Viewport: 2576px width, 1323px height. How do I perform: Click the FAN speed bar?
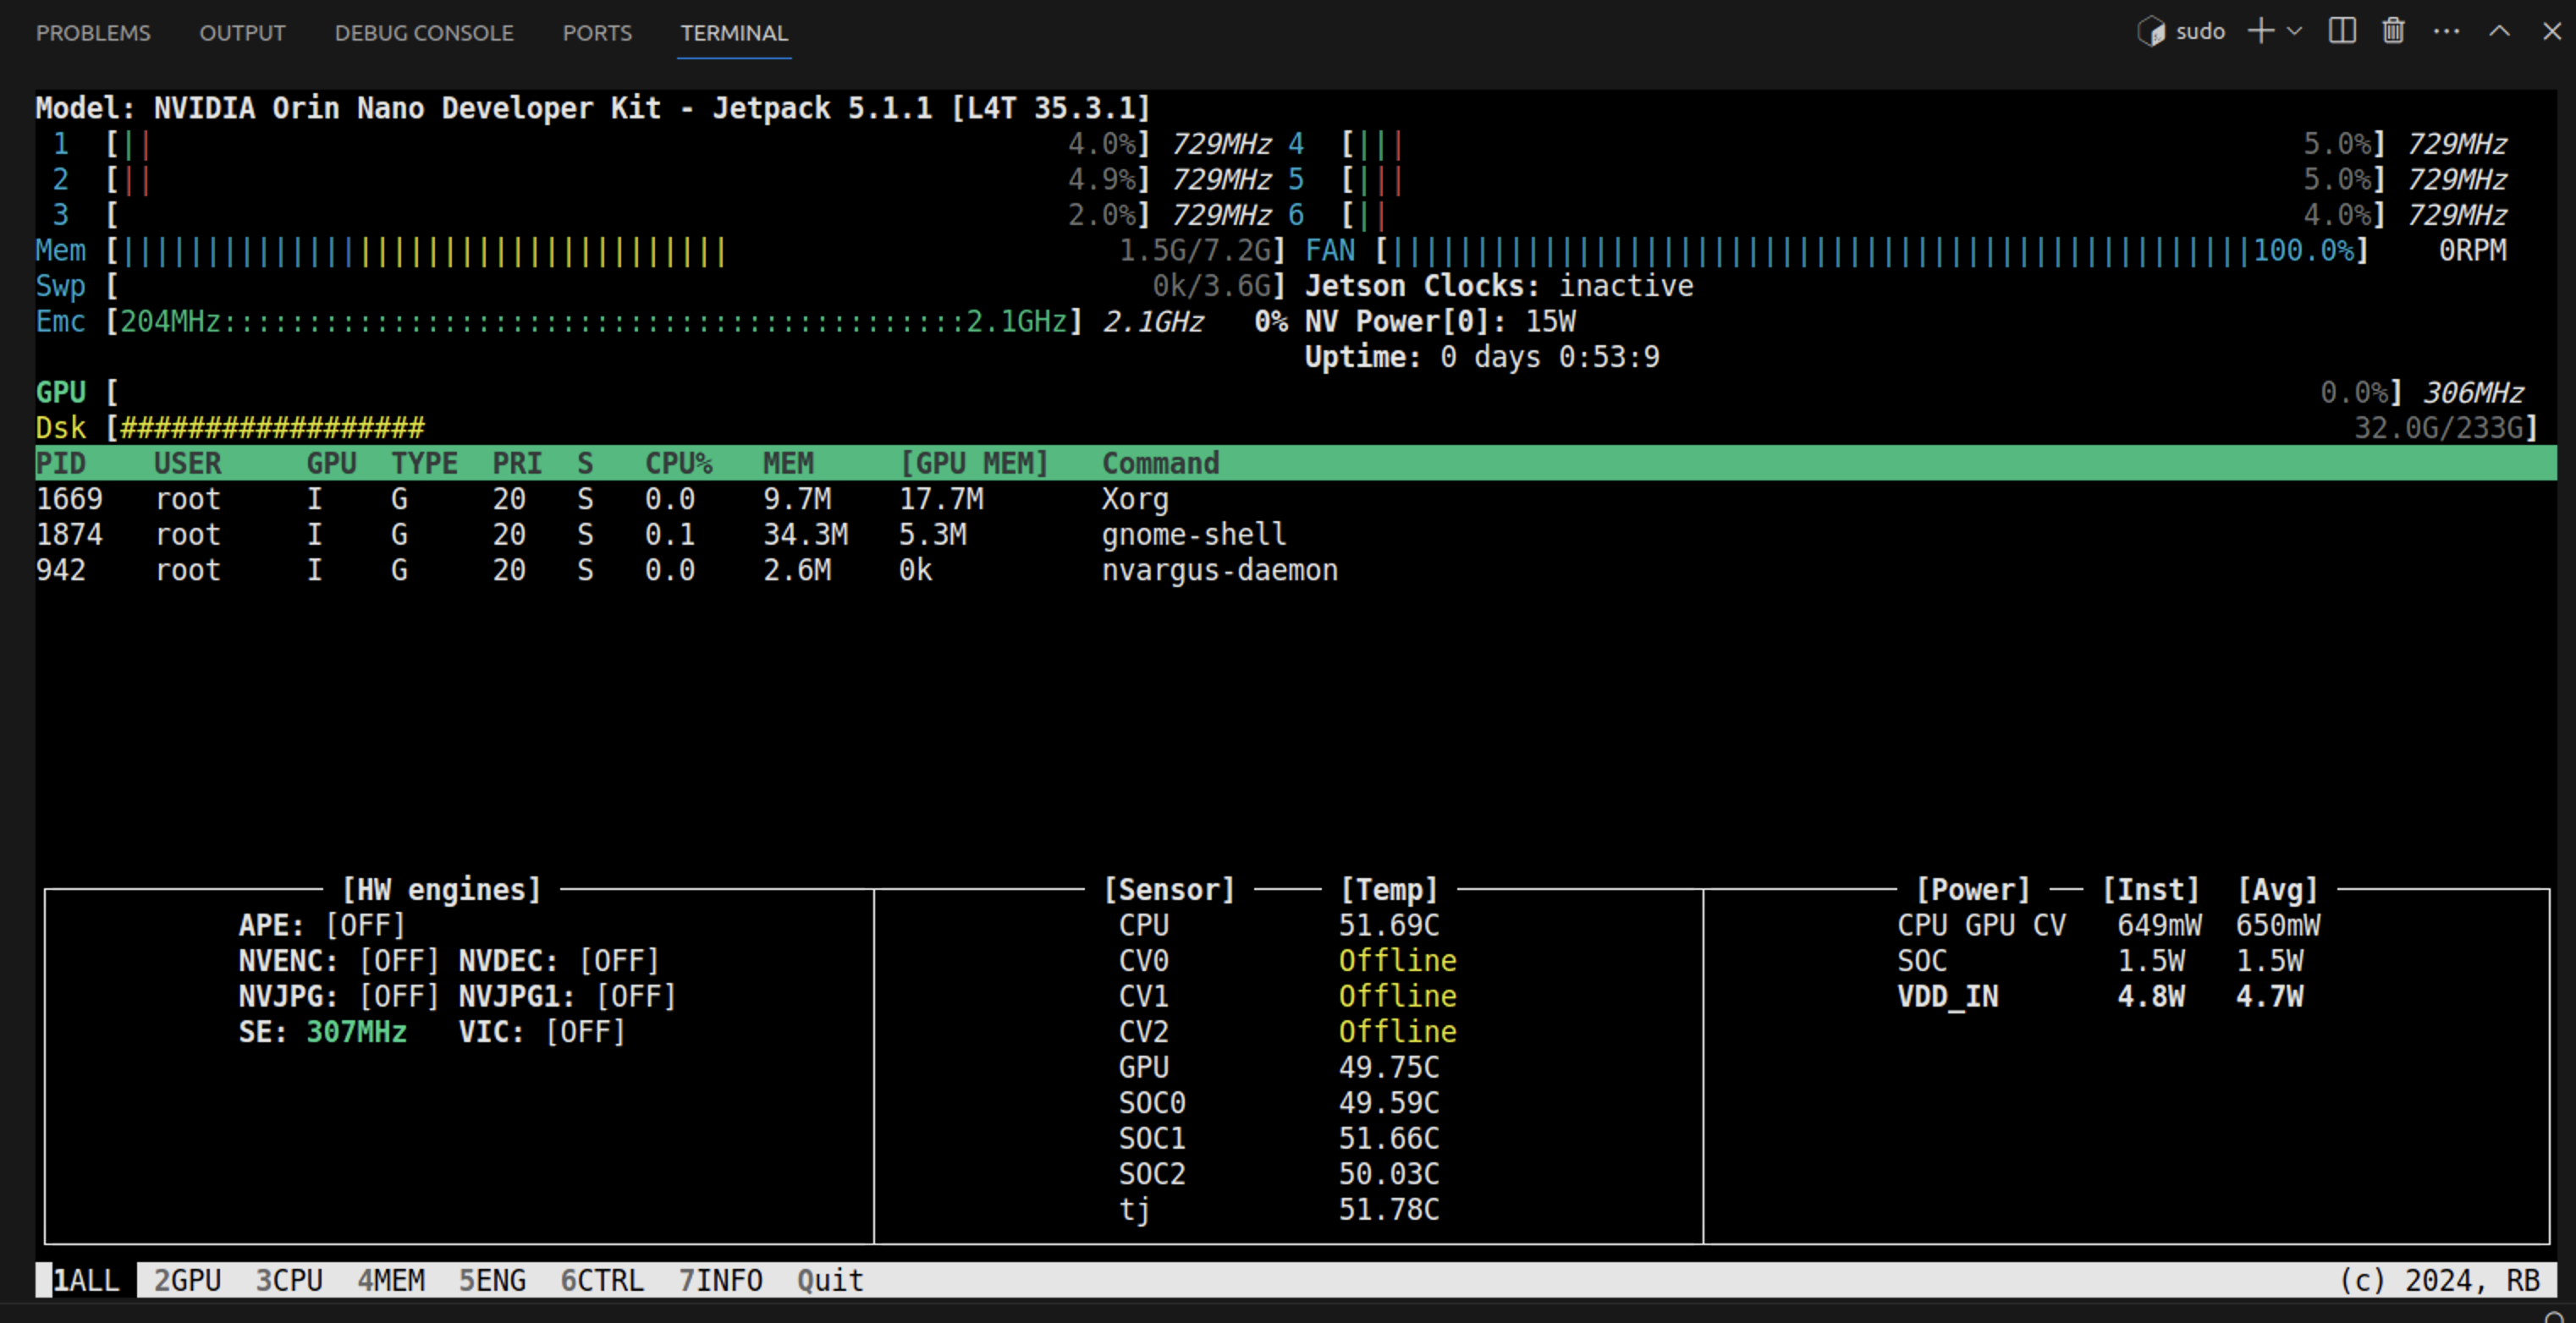1820,250
